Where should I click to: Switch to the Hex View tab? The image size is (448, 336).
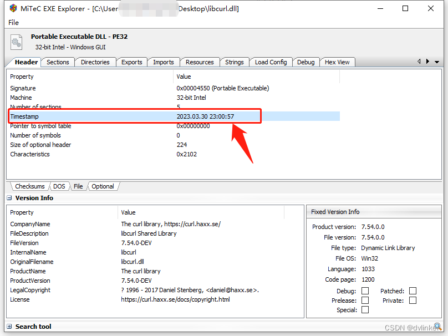[x=337, y=62]
